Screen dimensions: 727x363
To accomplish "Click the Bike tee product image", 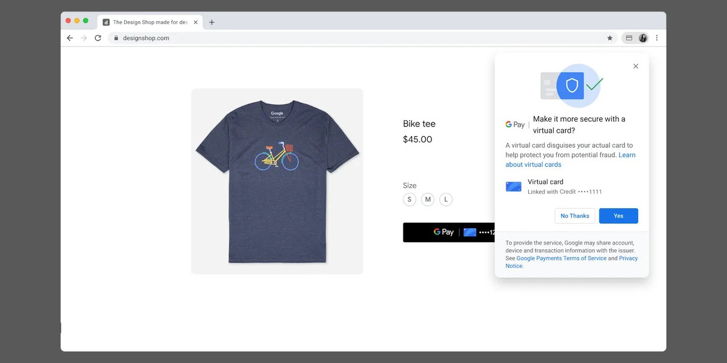I will (x=277, y=181).
